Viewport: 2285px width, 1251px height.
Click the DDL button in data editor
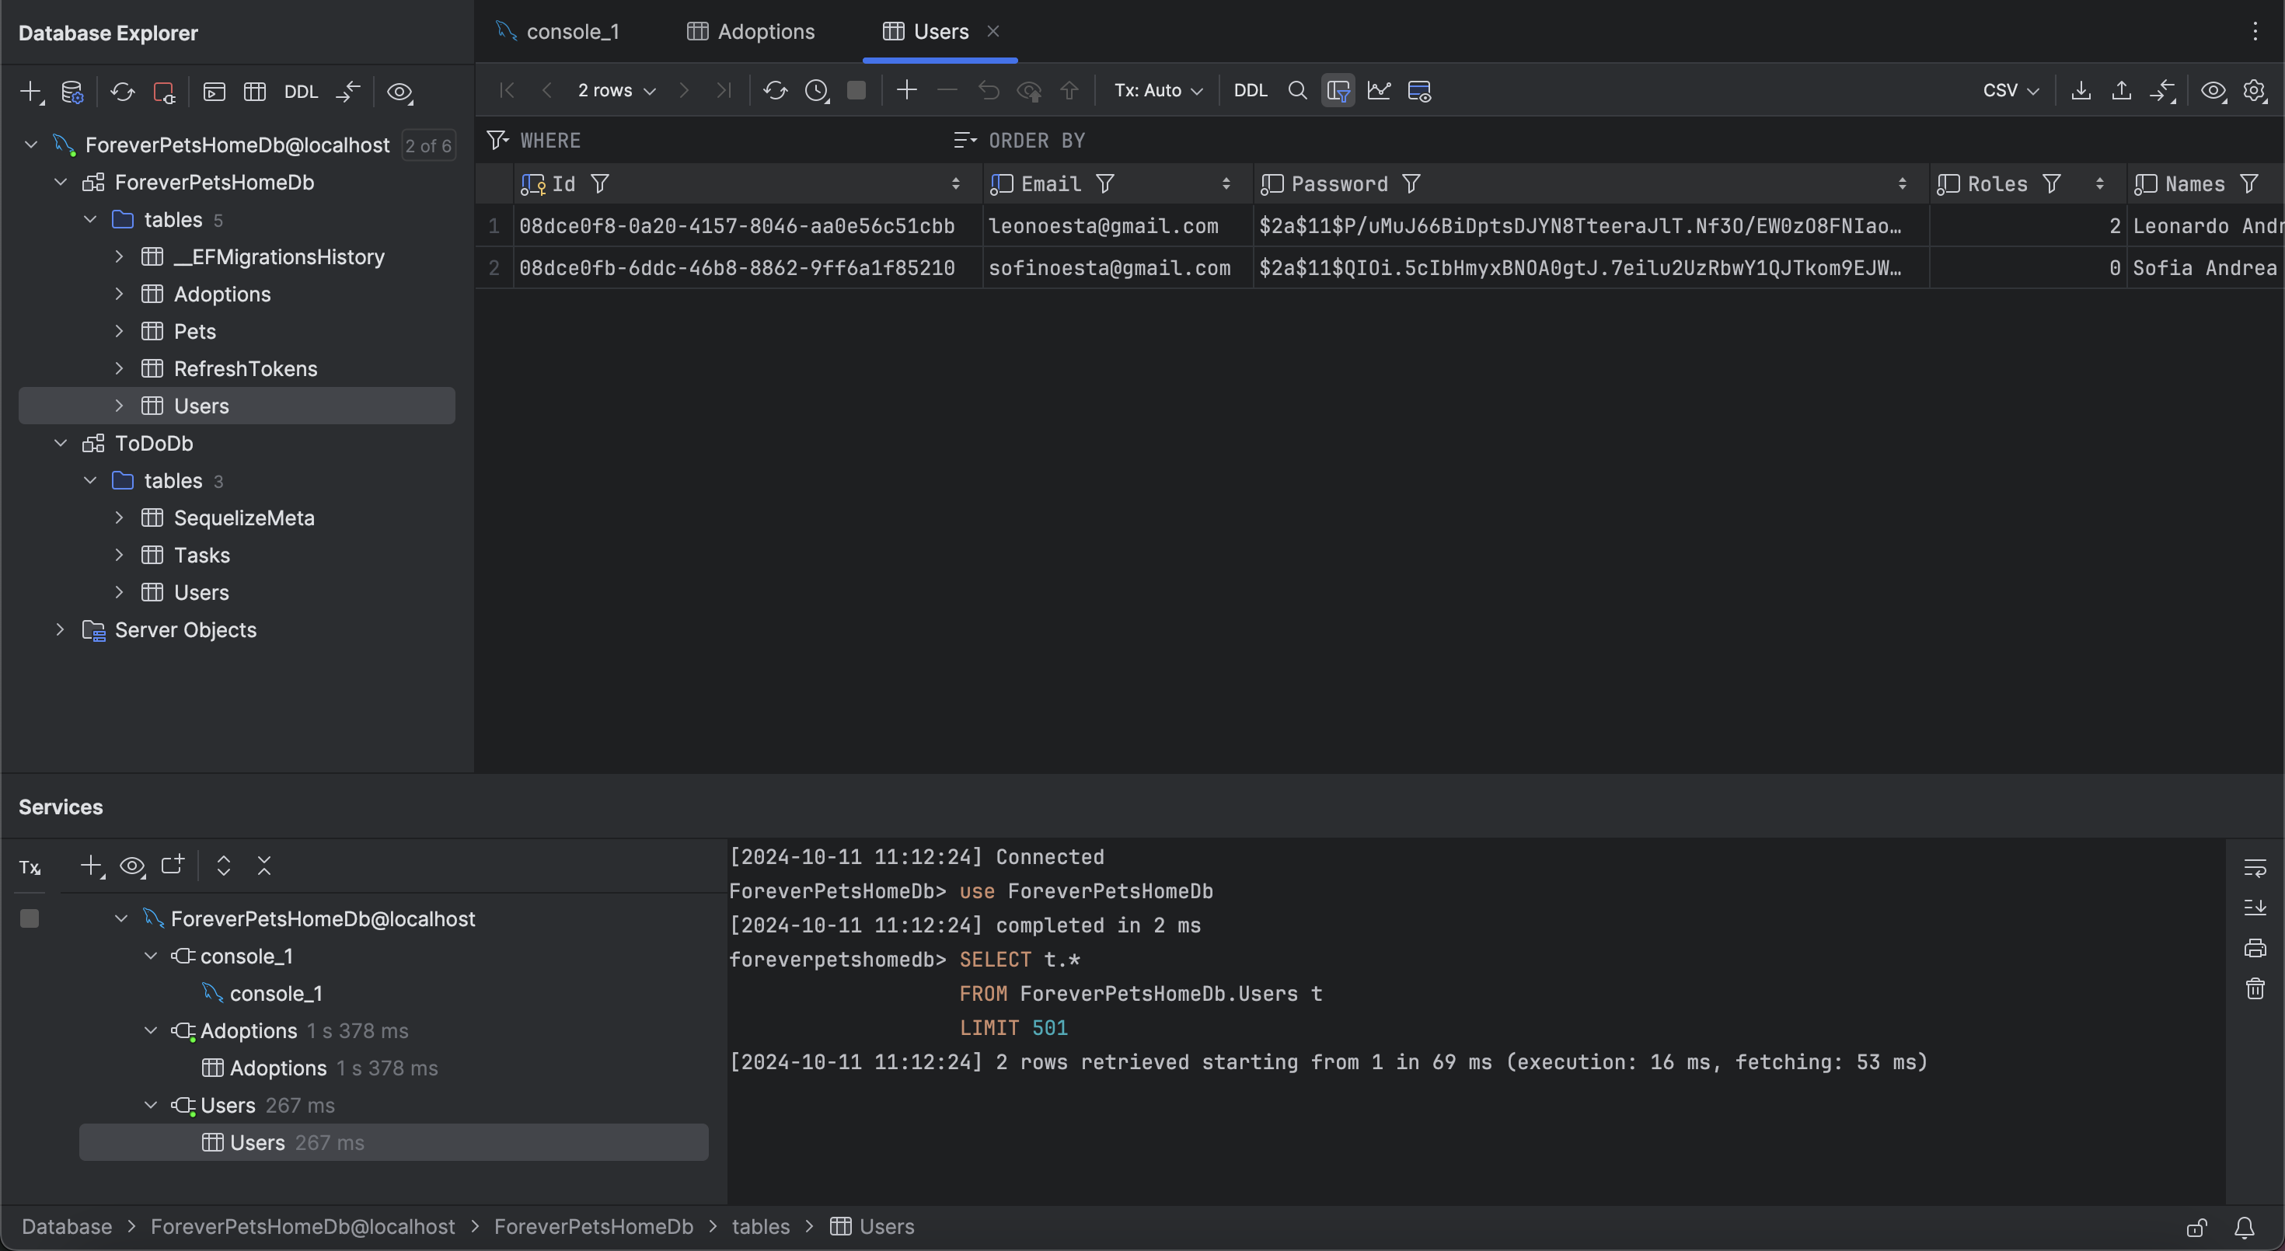pos(1250,89)
